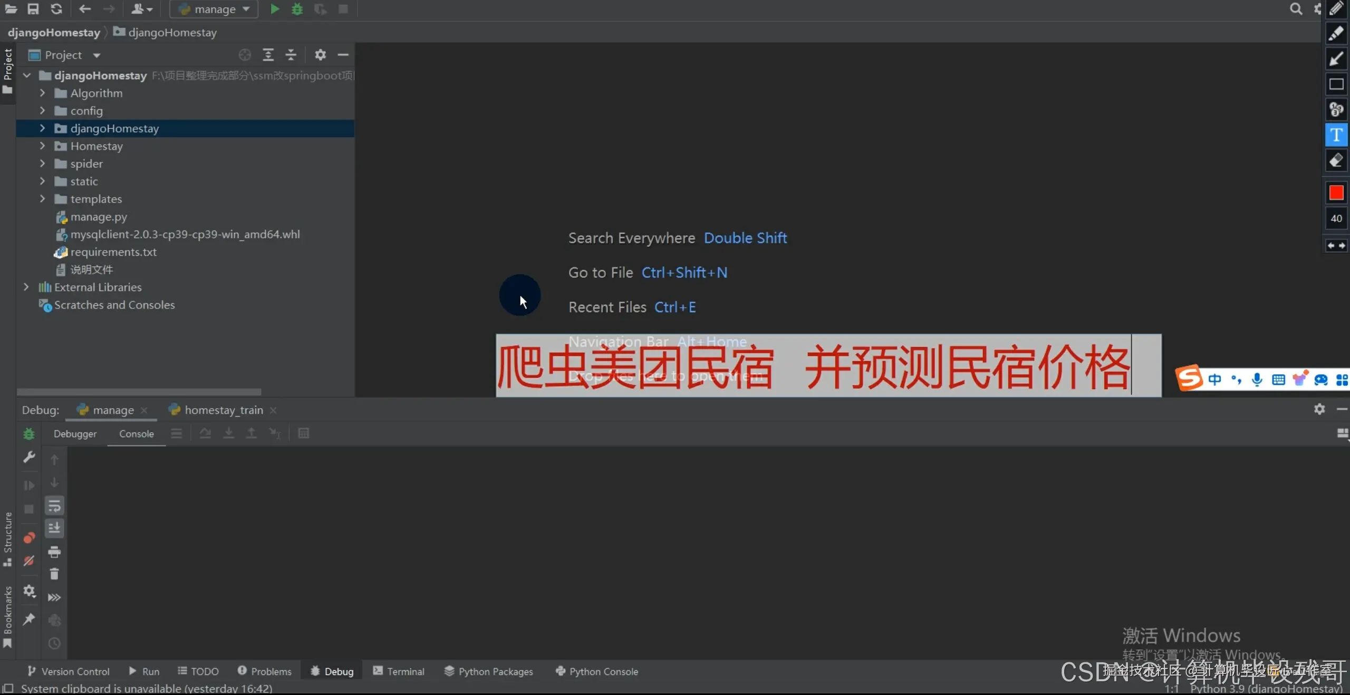The width and height of the screenshot is (1350, 695).
Task: Open the manage run configuration dropdown
Action: pos(213,9)
